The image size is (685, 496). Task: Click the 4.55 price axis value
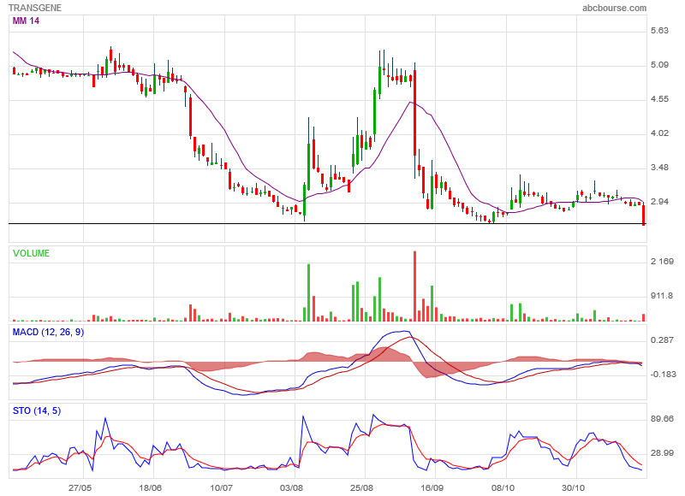click(x=659, y=99)
